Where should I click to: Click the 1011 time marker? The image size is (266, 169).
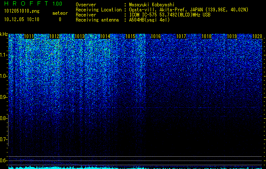pos(29,36)
